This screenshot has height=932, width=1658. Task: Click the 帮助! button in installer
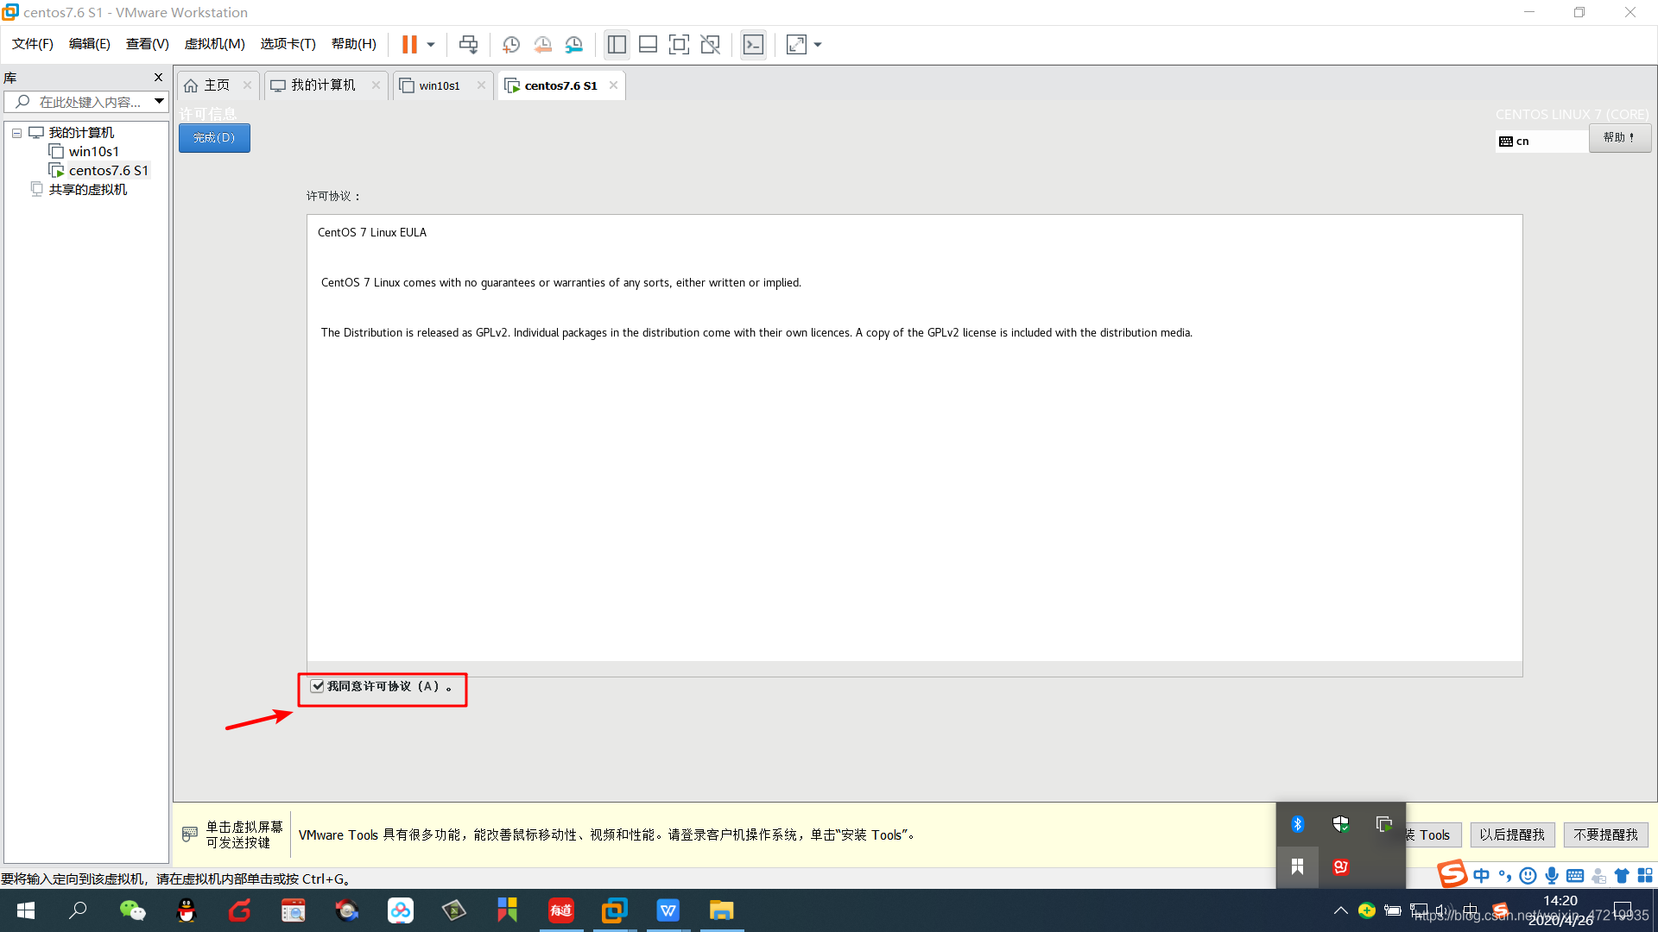[1619, 138]
